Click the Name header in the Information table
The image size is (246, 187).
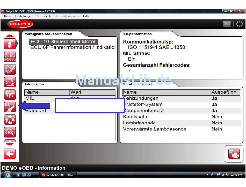(x=47, y=92)
